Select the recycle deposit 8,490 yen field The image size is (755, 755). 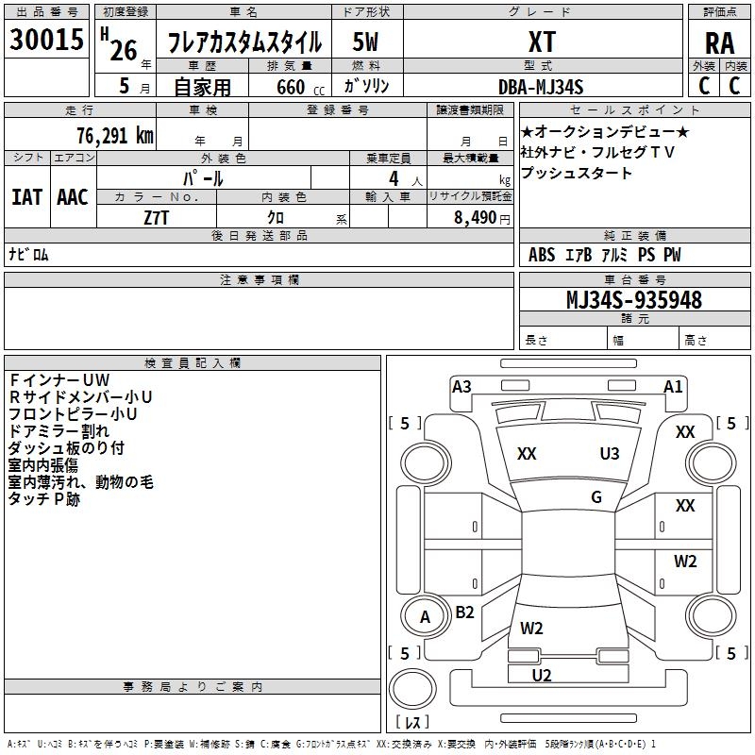470,217
